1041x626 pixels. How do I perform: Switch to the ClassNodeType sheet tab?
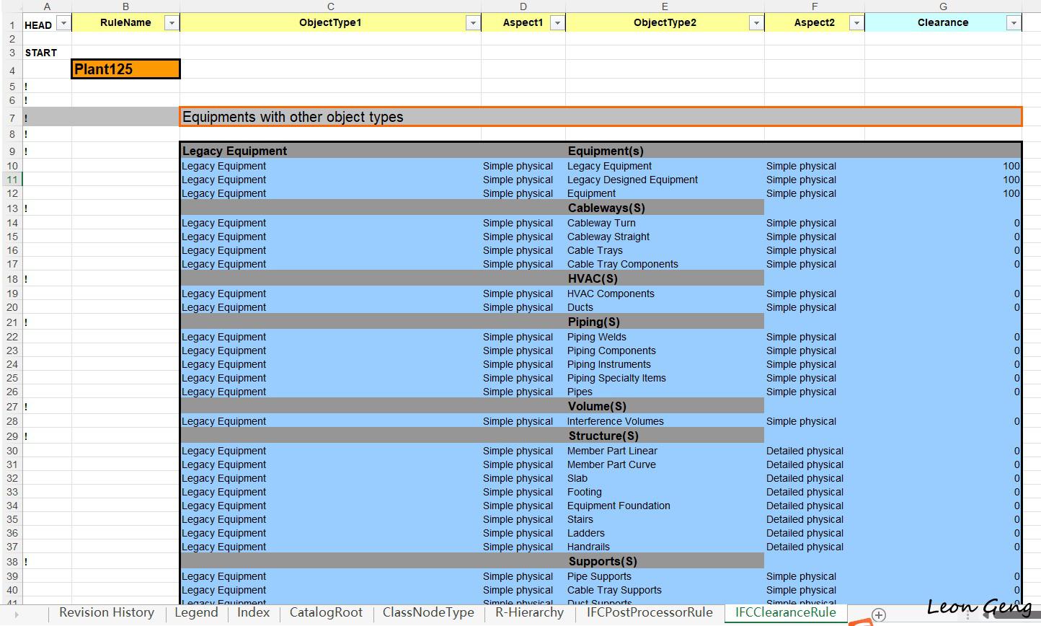(x=428, y=613)
